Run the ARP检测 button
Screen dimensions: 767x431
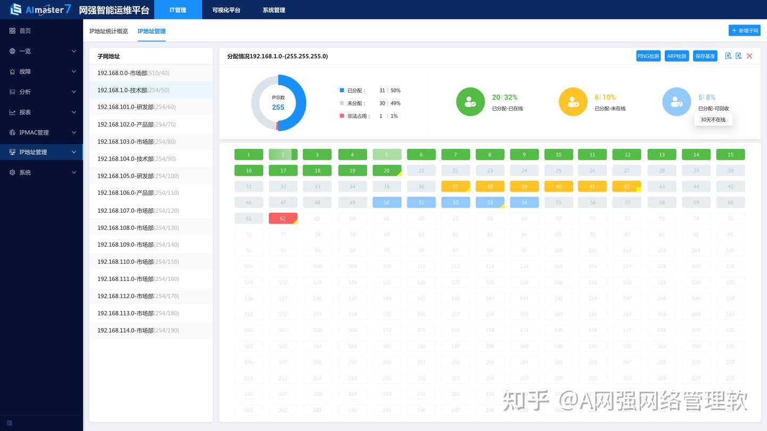[x=676, y=56]
